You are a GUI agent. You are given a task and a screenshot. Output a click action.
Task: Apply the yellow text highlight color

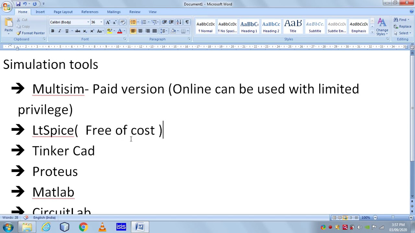[x=110, y=31]
